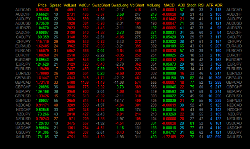Click the MACD column header
Screen dimensions: 250x149
[x=169, y=5]
